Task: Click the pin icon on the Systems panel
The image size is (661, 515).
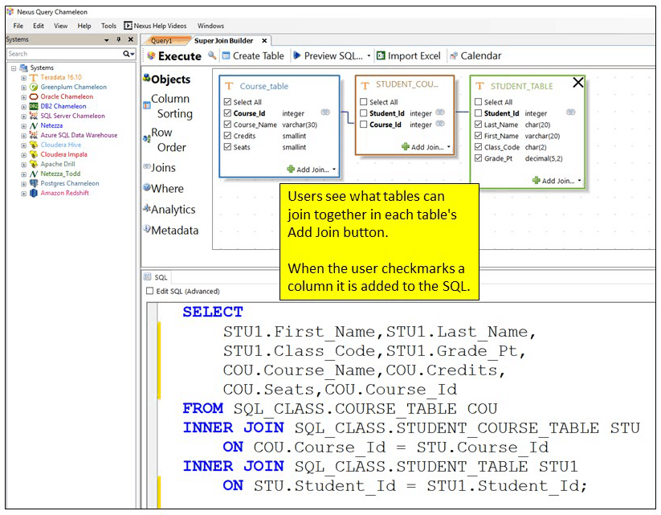Action: coord(117,39)
